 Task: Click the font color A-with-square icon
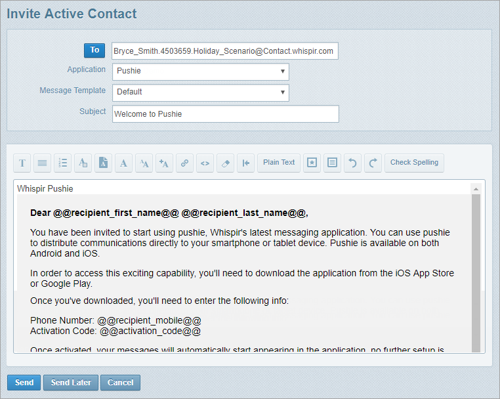(83, 163)
